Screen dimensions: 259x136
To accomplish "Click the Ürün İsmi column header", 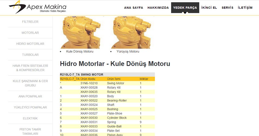I will click(x=114, y=79).
